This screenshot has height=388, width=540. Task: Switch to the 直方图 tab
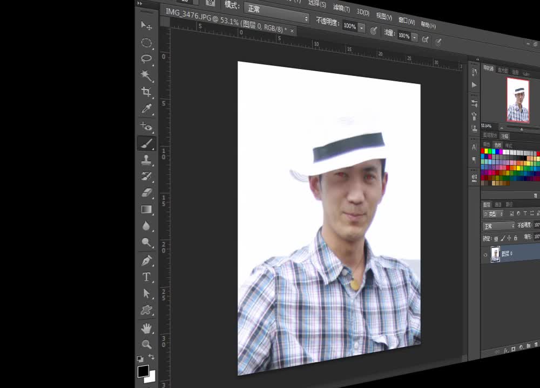[502, 71]
